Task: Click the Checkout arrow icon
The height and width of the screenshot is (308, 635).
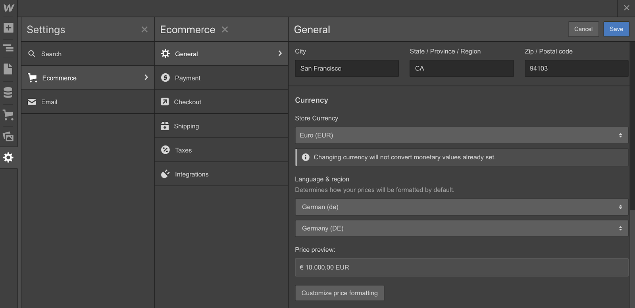Action: coord(165,102)
